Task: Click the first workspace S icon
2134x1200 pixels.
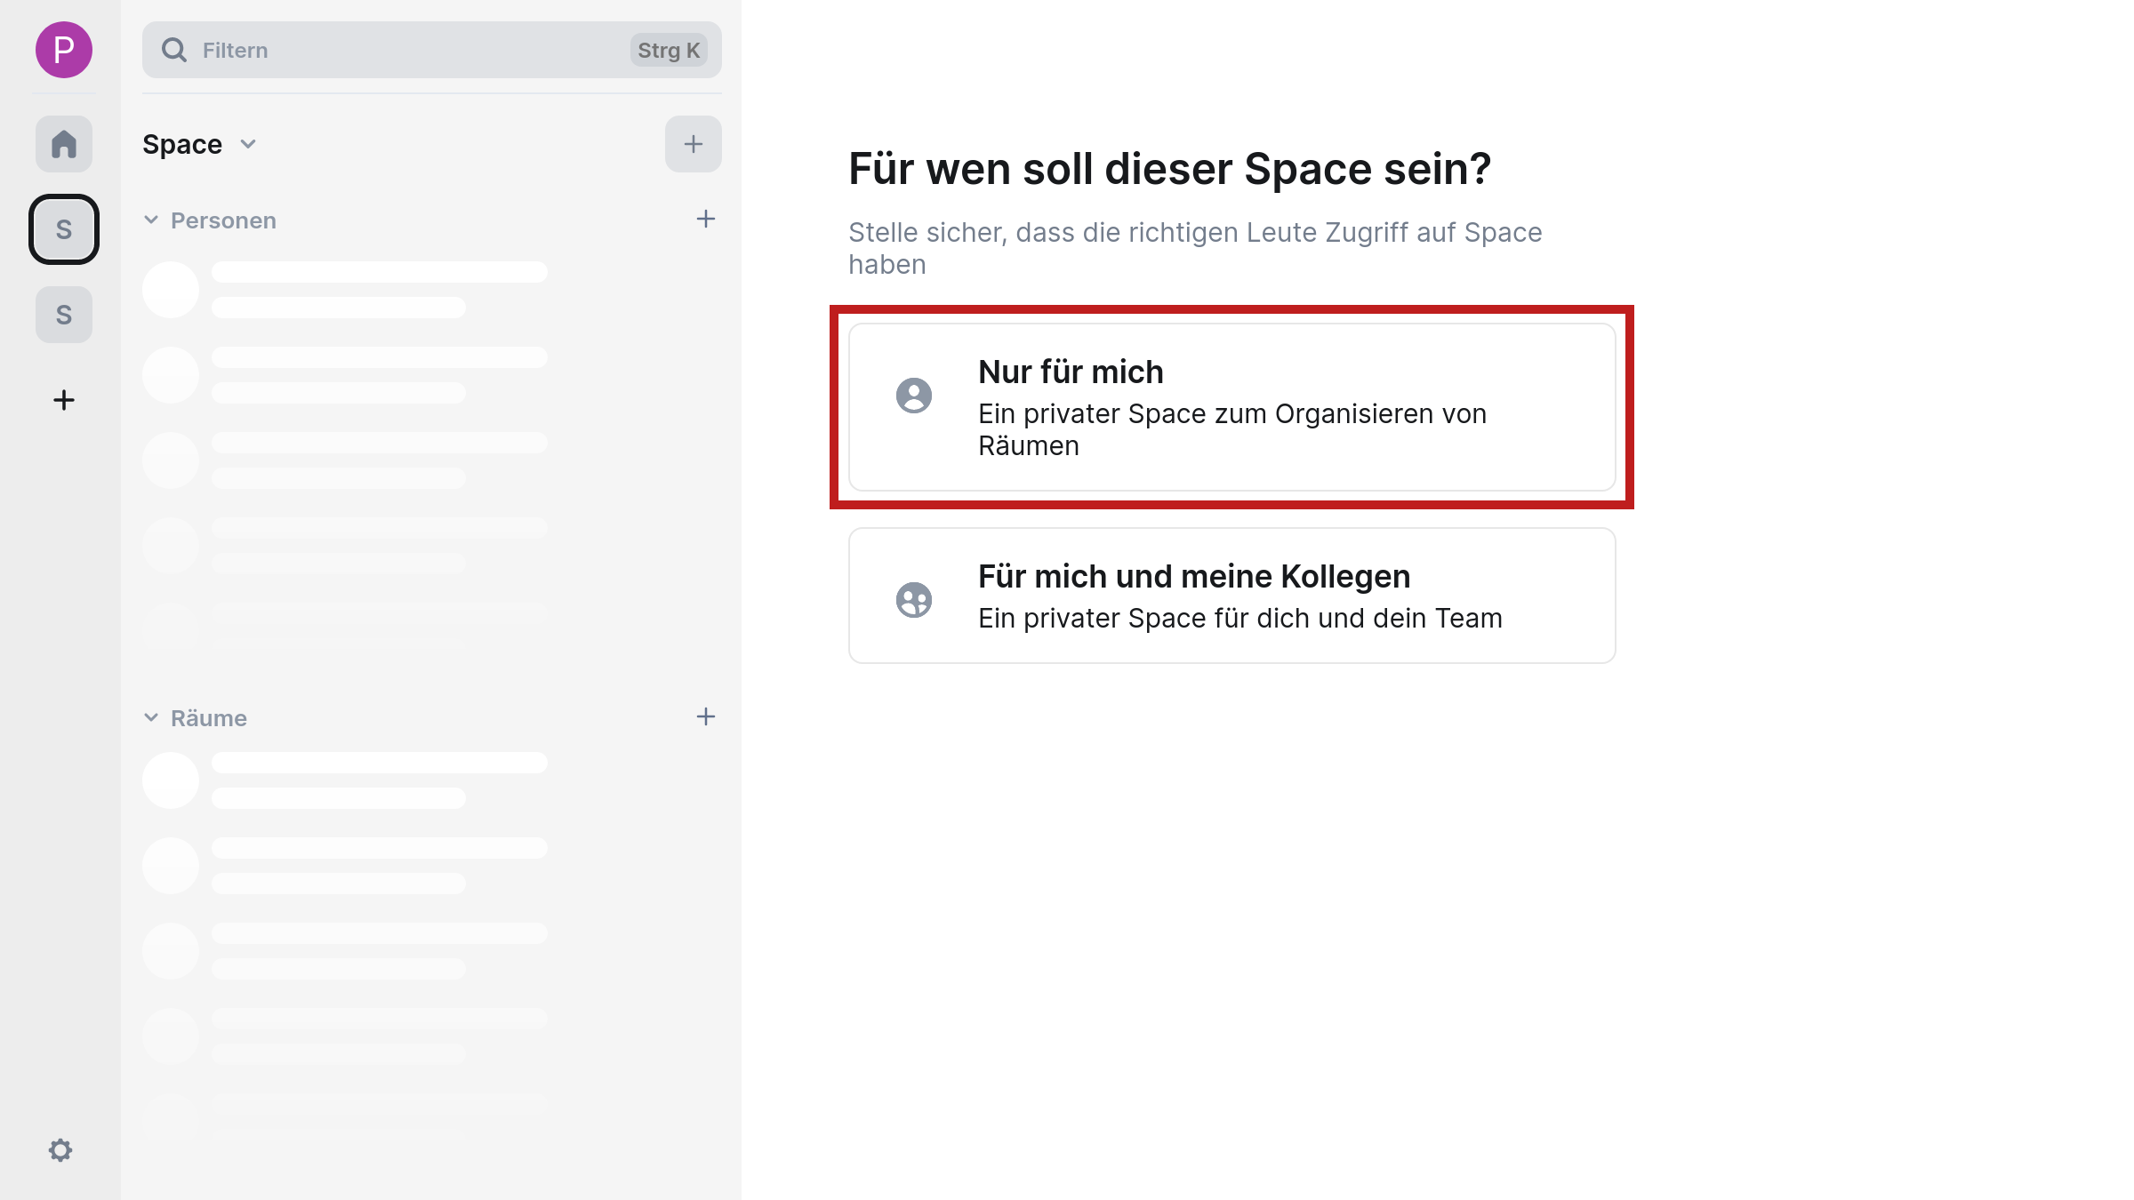Action: pyautogui.click(x=61, y=228)
